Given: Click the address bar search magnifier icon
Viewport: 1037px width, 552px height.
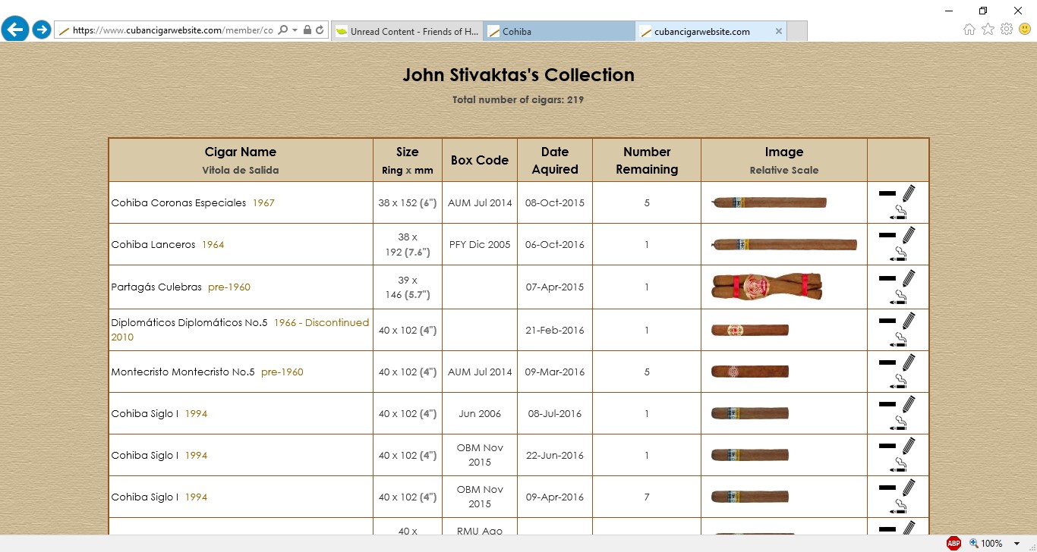Looking at the screenshot, I should click(x=283, y=30).
